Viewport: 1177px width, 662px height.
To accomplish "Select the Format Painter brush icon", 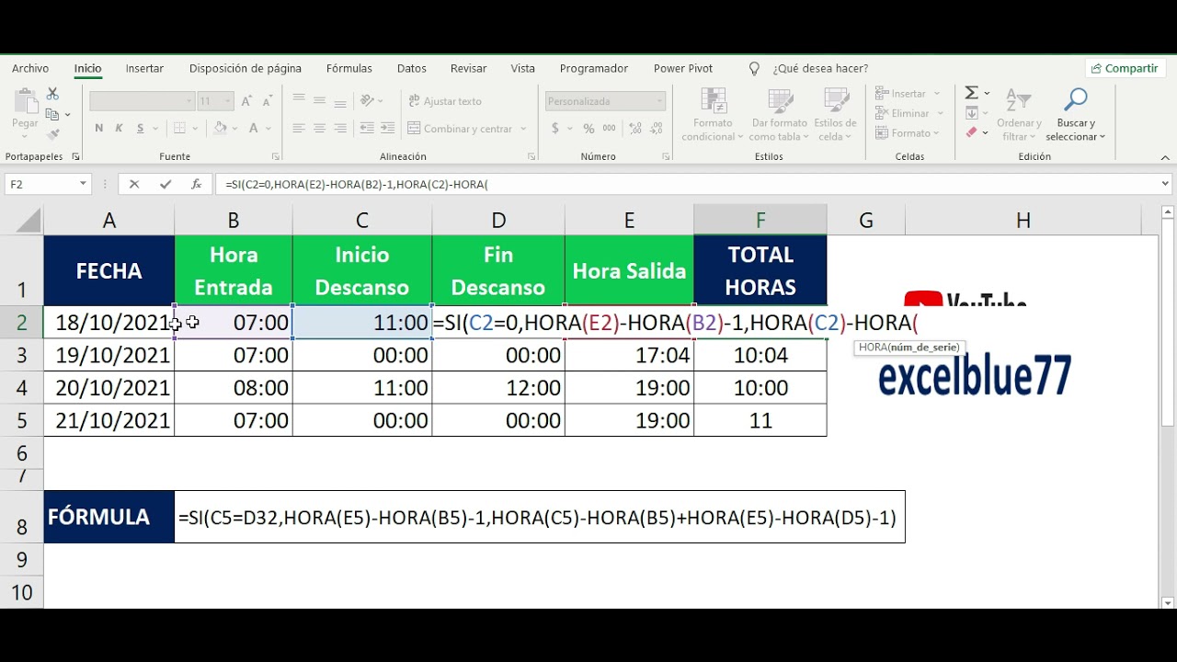I will [52, 133].
